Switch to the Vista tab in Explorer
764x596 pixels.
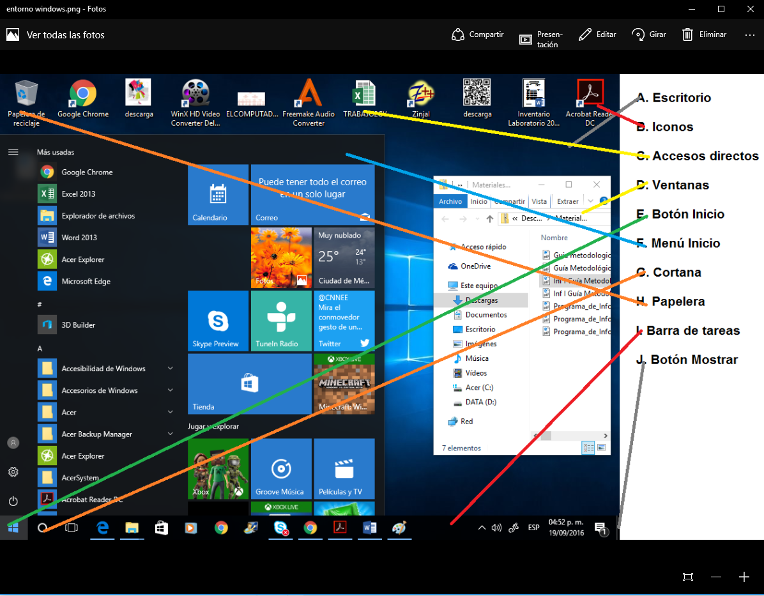click(x=539, y=201)
